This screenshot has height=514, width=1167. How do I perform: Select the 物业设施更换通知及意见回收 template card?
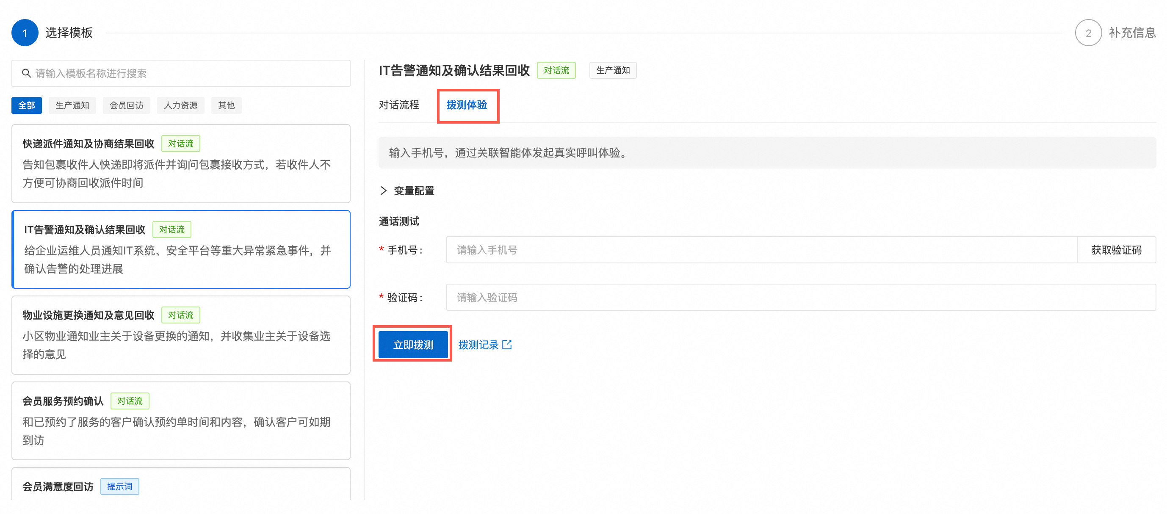pyautogui.click(x=181, y=335)
